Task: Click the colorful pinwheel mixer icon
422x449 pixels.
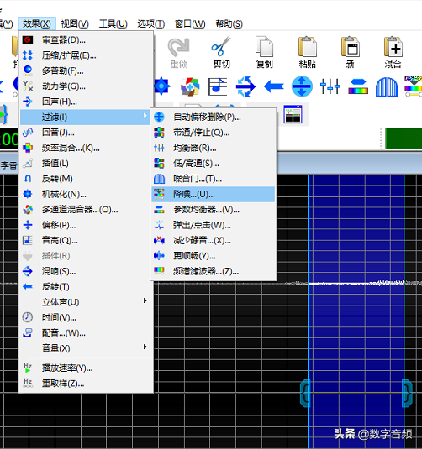Action: coord(190,86)
